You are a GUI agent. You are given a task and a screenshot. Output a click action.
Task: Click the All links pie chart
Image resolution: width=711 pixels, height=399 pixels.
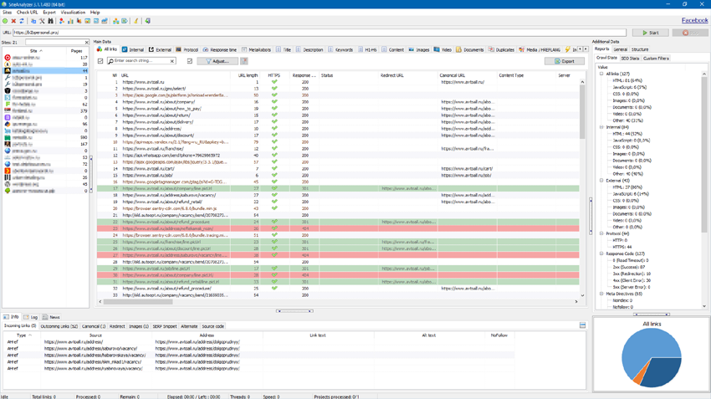click(651, 357)
